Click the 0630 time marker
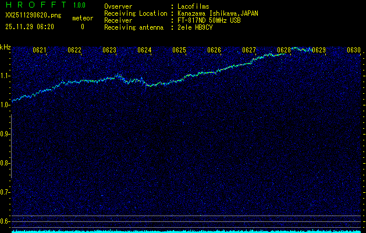The width and height of the screenshot is (366, 233). [354, 50]
